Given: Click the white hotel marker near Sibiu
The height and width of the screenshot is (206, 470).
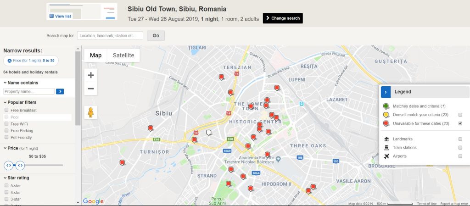Looking at the screenshot, I should pos(209,133).
